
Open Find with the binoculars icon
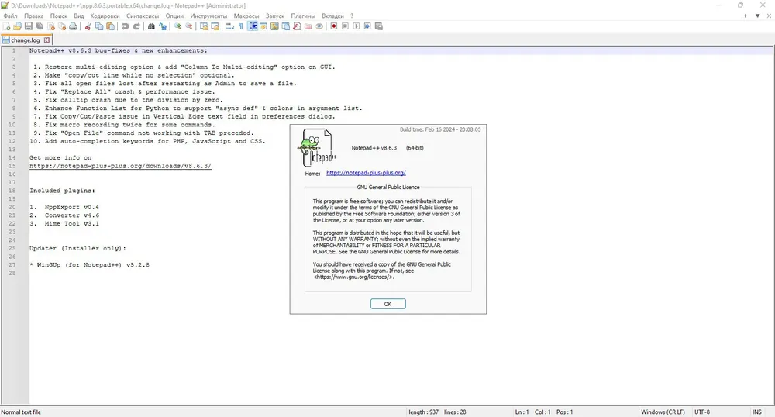click(151, 26)
